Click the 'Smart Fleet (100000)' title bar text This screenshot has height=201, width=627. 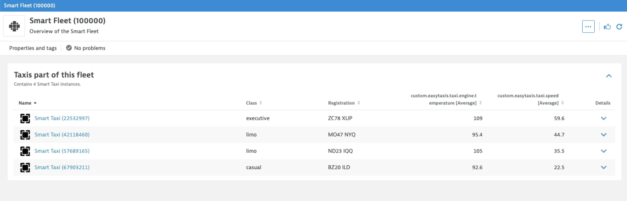pos(29,5)
